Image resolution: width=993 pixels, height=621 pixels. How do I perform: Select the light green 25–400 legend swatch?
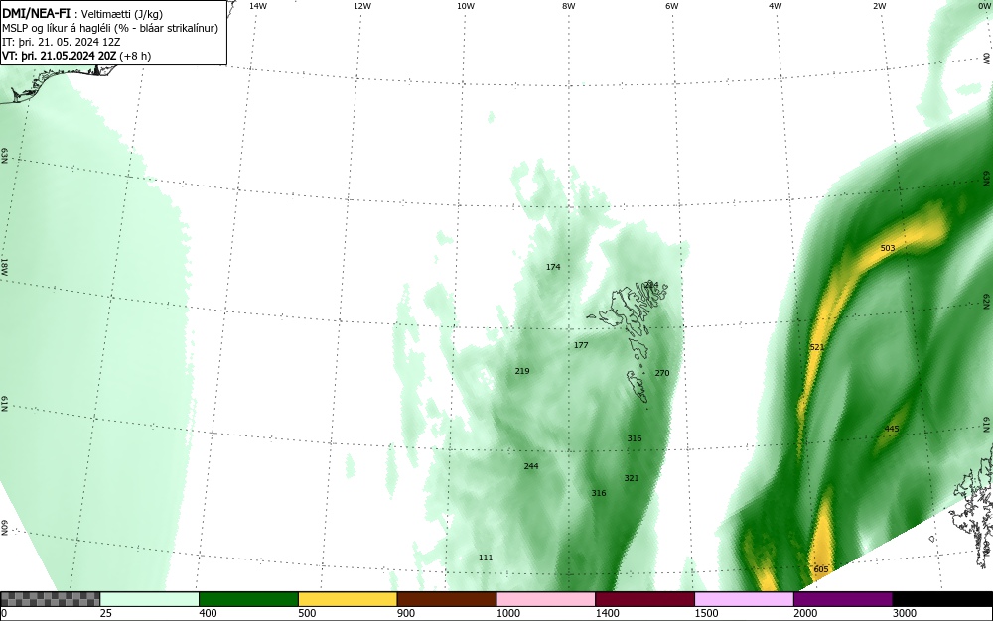click(x=150, y=599)
